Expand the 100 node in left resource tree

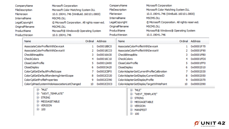click(x=38, y=109)
